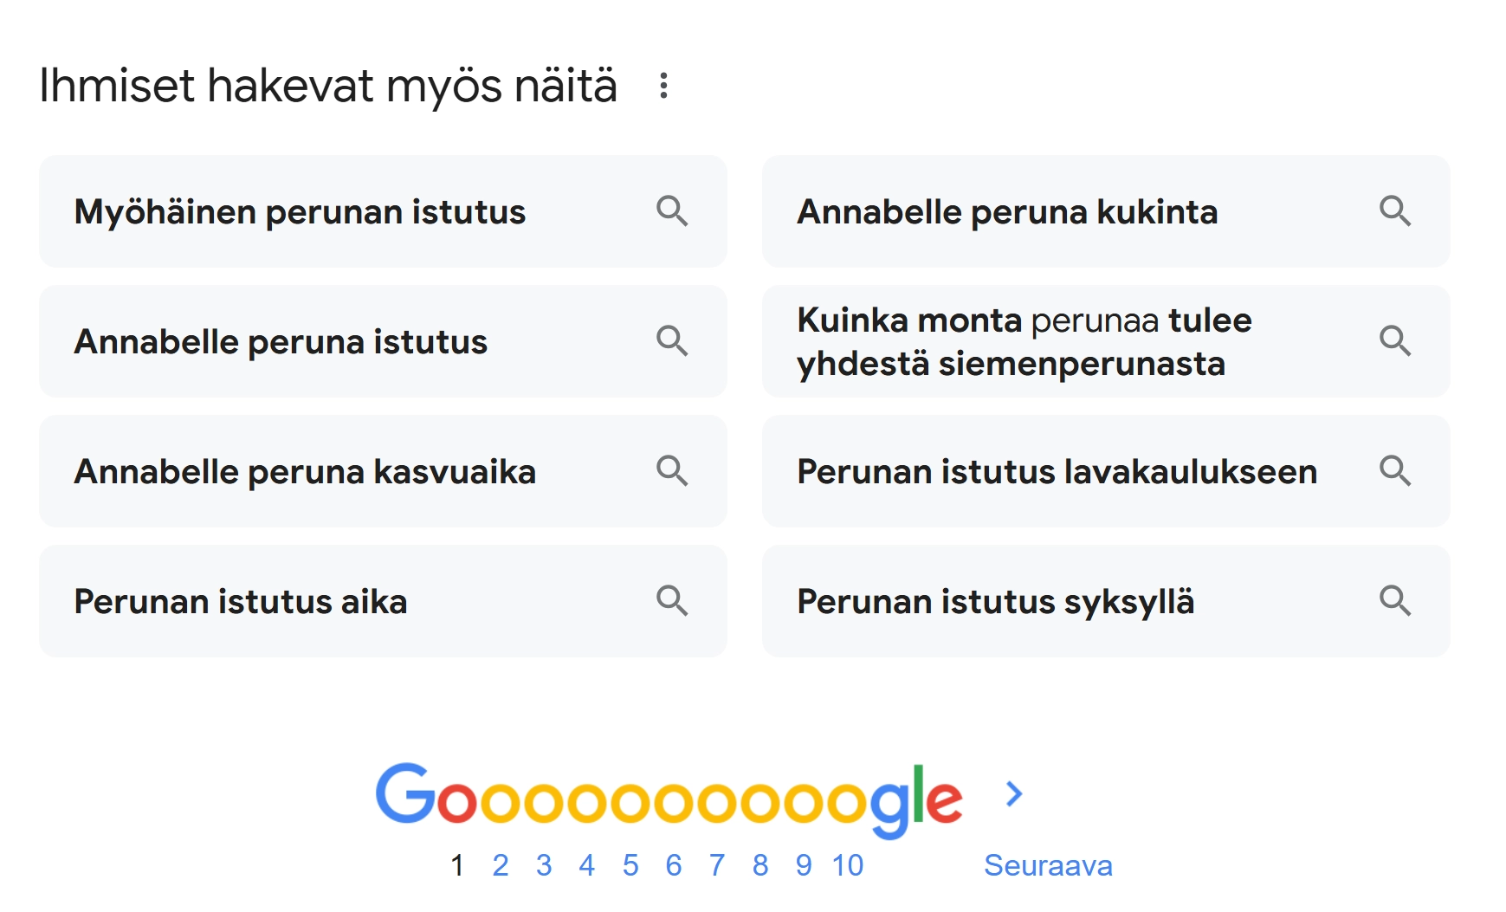Click the search icon next to 'Perunan istutus lavakaulukseen'

click(x=1397, y=471)
